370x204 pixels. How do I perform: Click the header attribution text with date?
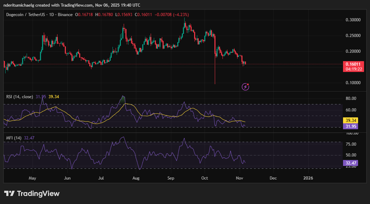point(72,5)
